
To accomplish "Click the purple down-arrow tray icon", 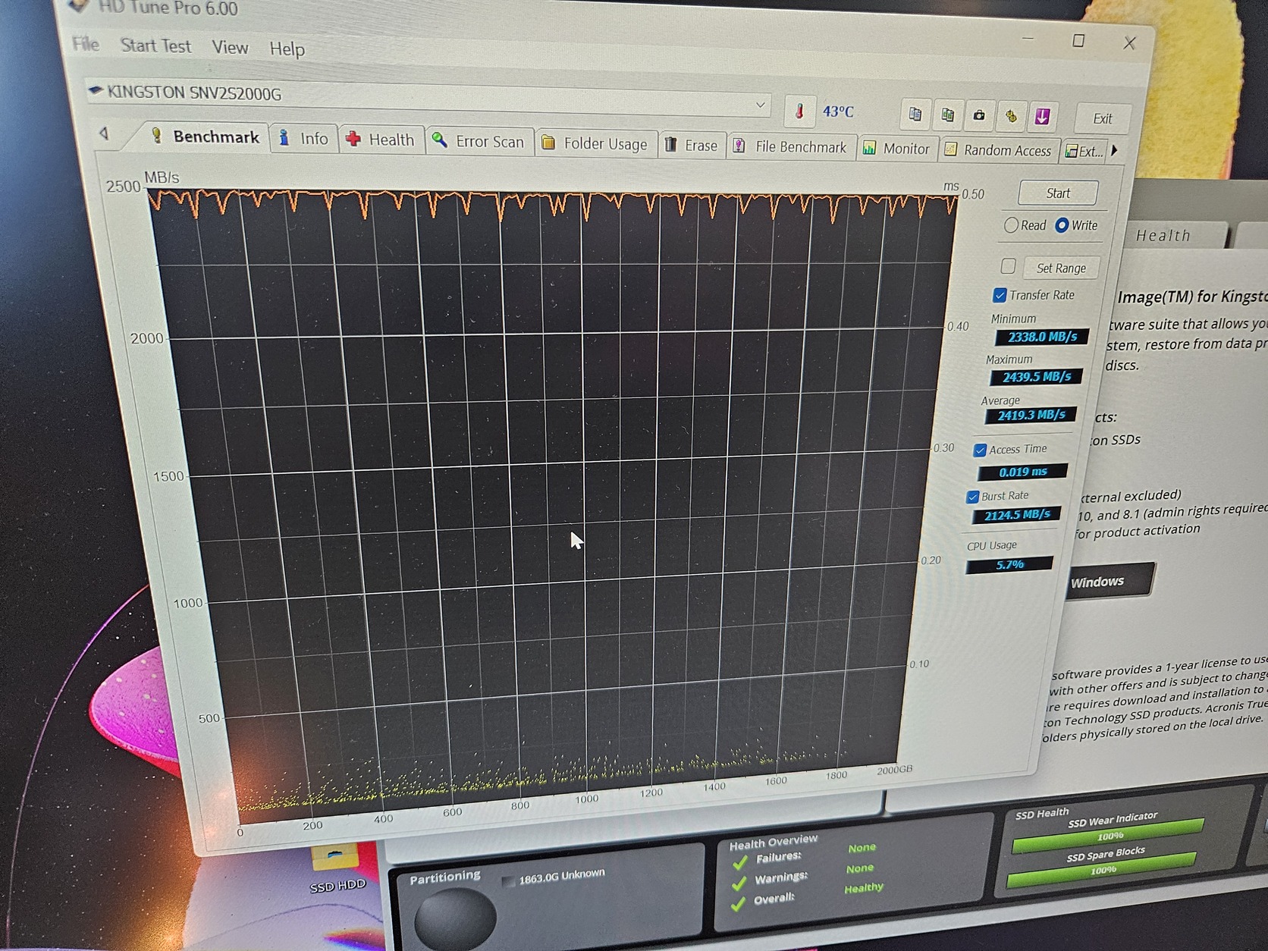I will point(1042,117).
